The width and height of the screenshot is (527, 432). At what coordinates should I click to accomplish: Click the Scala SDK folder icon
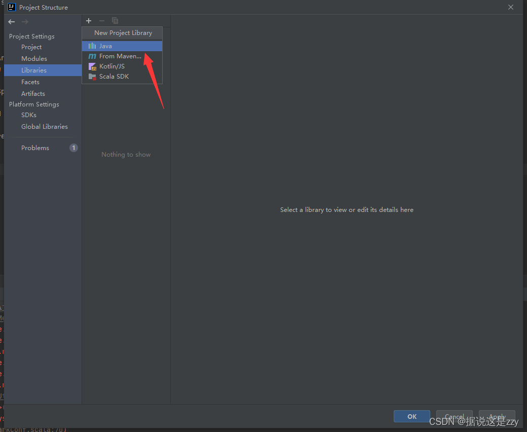tap(92, 77)
